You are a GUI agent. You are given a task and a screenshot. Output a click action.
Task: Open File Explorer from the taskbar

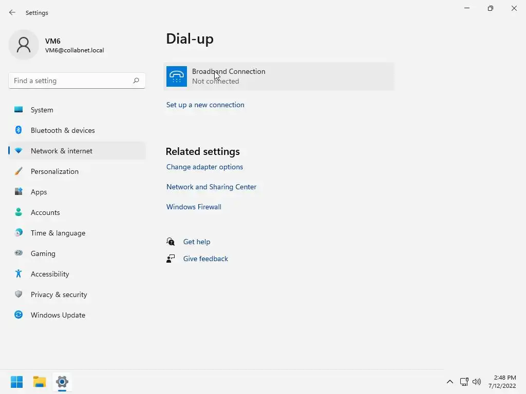[40, 382]
